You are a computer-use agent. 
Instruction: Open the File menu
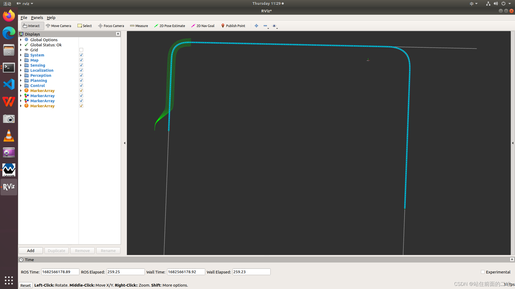click(24, 18)
